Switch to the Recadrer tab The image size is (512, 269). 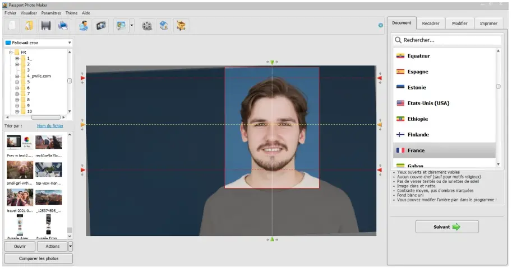coord(431,23)
